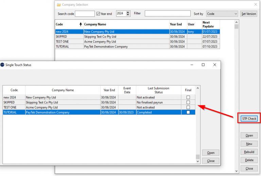The height and width of the screenshot is (176, 261).
Task: Close the Single Touch Status window via X
Action: [214, 65]
